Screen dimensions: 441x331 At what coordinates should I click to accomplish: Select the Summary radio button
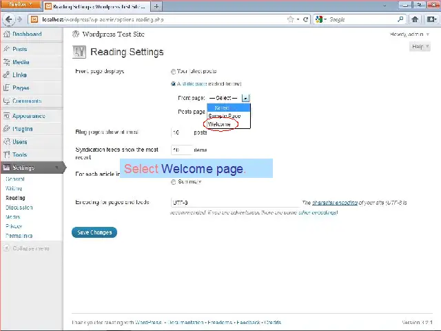tap(173, 182)
